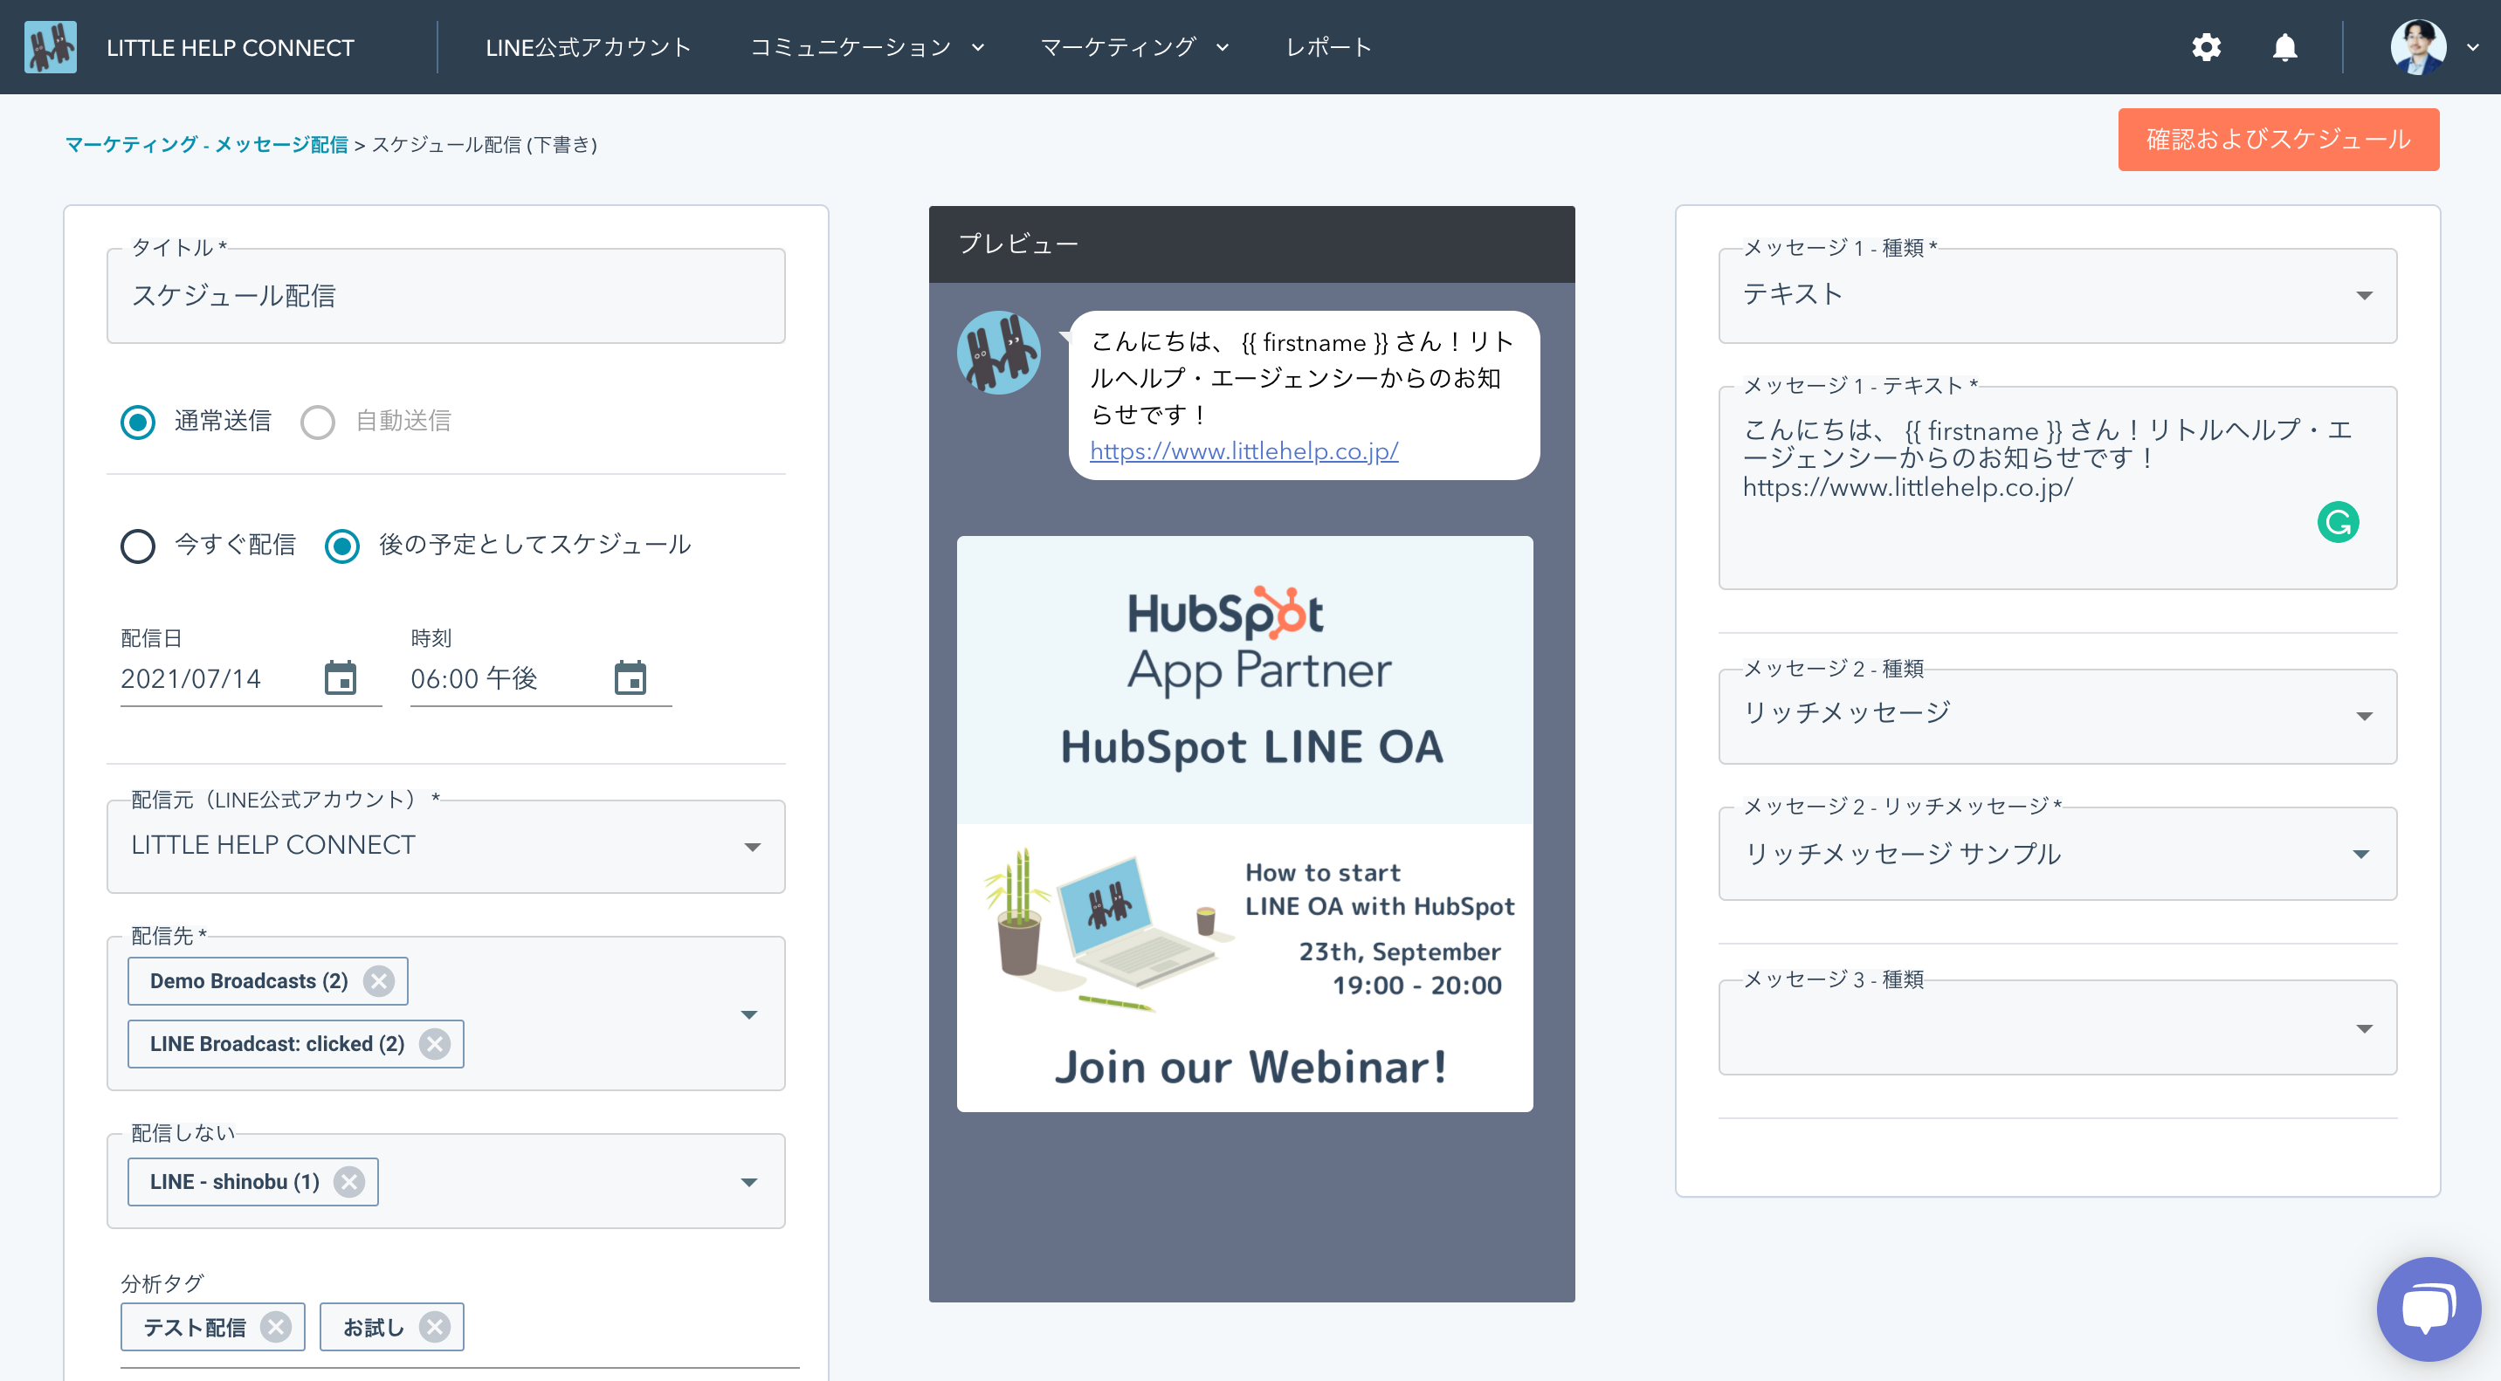Open littlehelp.co.jp link in preview
Viewport: 2501px width, 1381px height.
tap(1244, 451)
